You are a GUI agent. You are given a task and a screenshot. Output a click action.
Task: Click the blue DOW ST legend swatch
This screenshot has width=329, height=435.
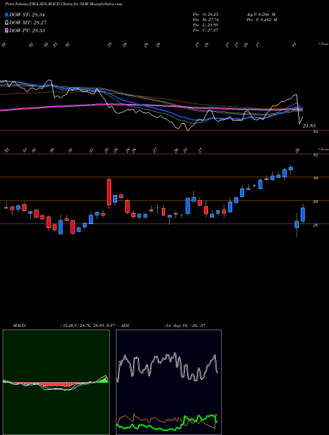pyautogui.click(x=7, y=14)
